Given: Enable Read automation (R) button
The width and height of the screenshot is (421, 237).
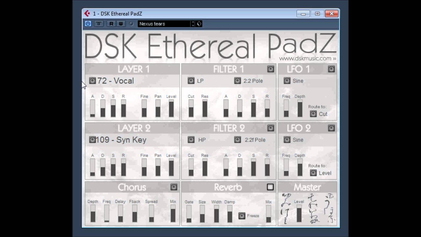Looking at the screenshot, I should [111, 24].
